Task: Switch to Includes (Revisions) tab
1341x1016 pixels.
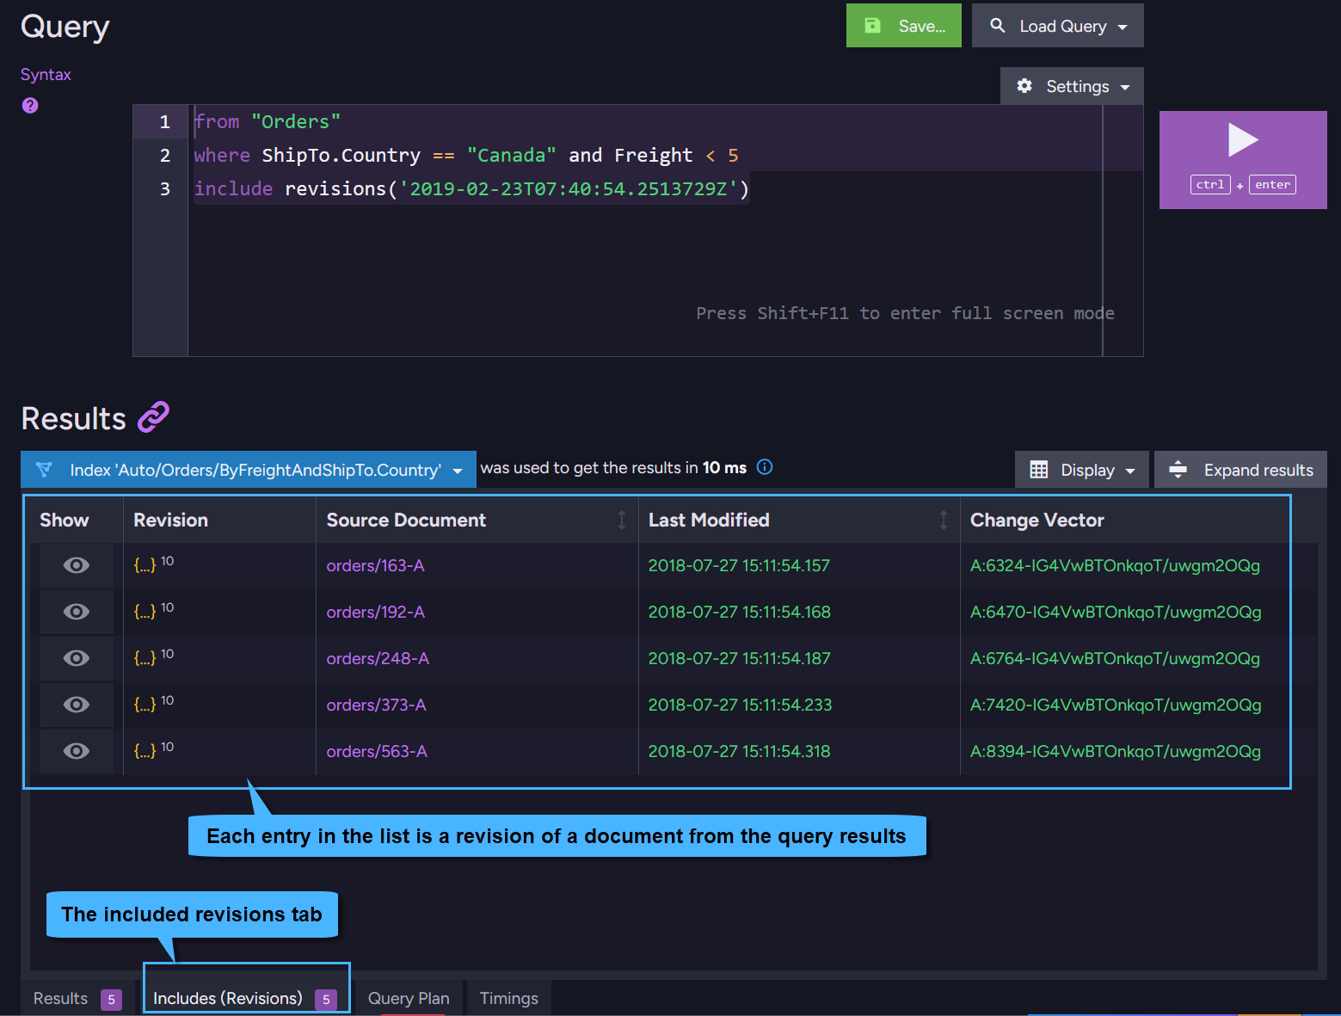Action: 245,998
